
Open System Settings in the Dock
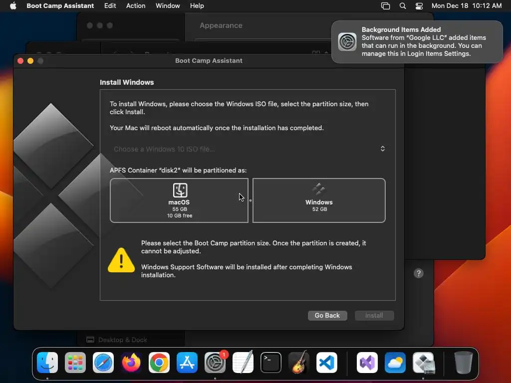click(215, 363)
